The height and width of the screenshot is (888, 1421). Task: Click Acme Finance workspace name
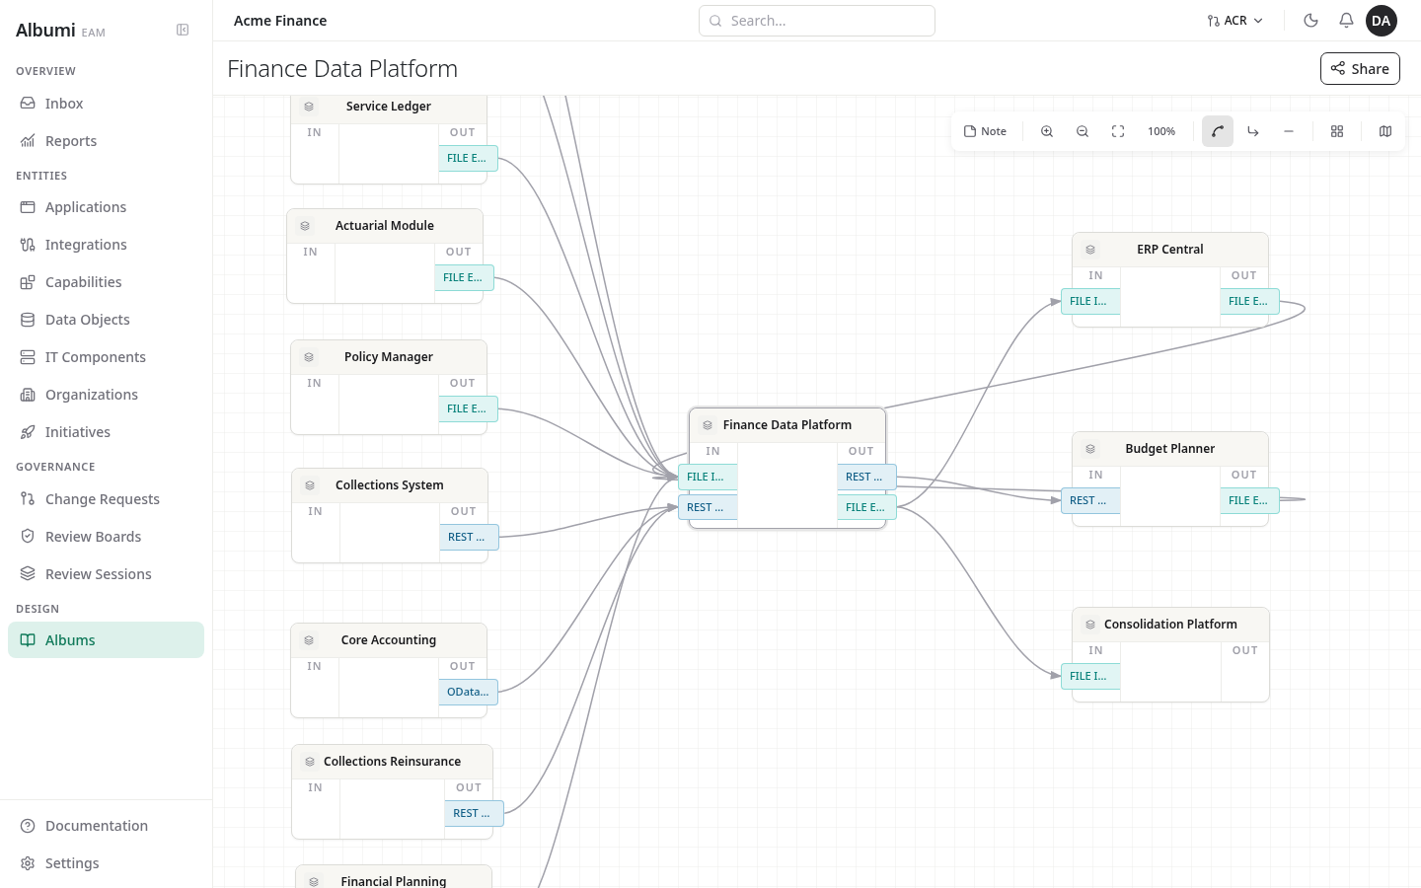280,21
